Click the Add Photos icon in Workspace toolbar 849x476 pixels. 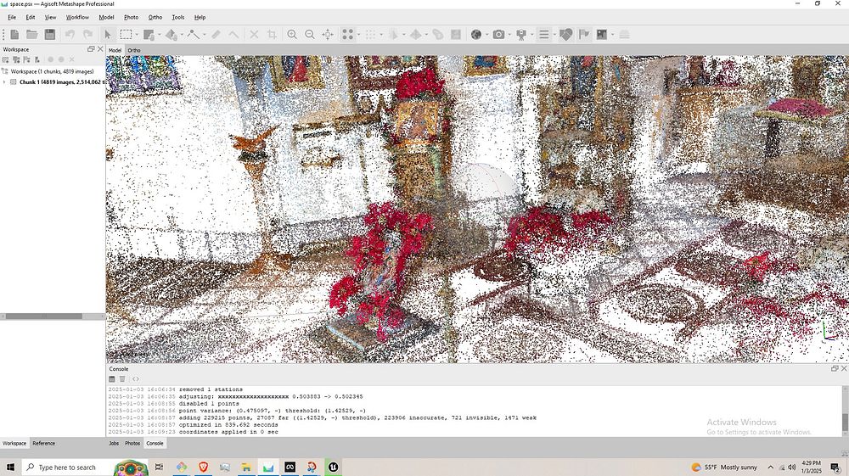(x=16, y=59)
